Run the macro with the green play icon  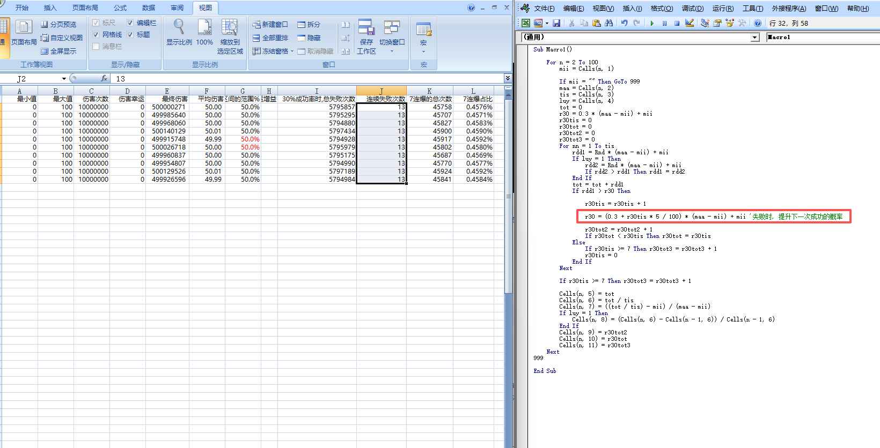(x=652, y=23)
